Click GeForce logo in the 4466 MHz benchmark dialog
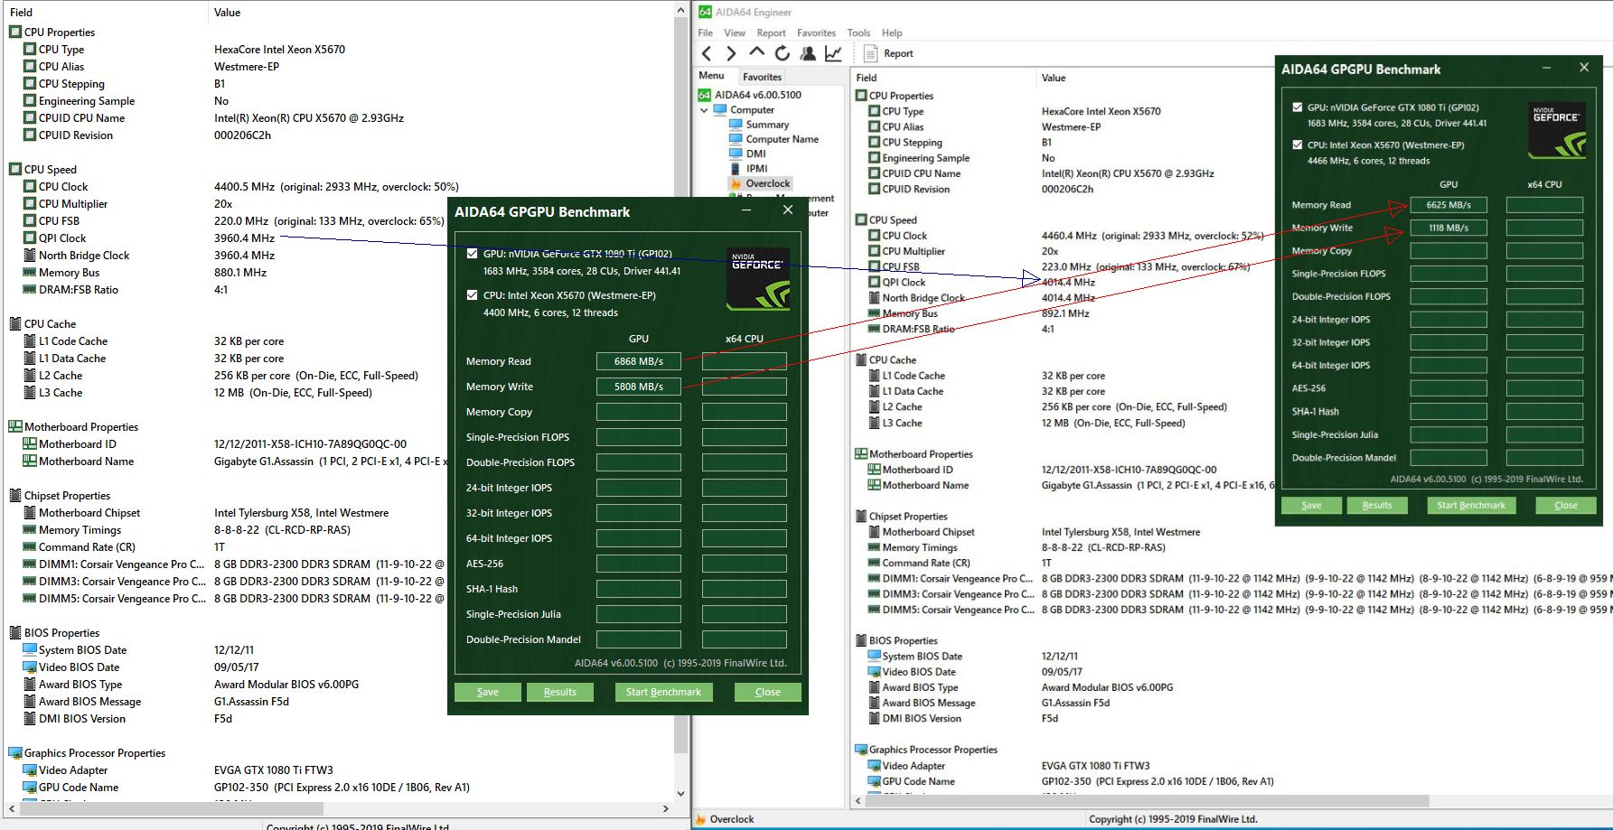 click(x=1558, y=131)
